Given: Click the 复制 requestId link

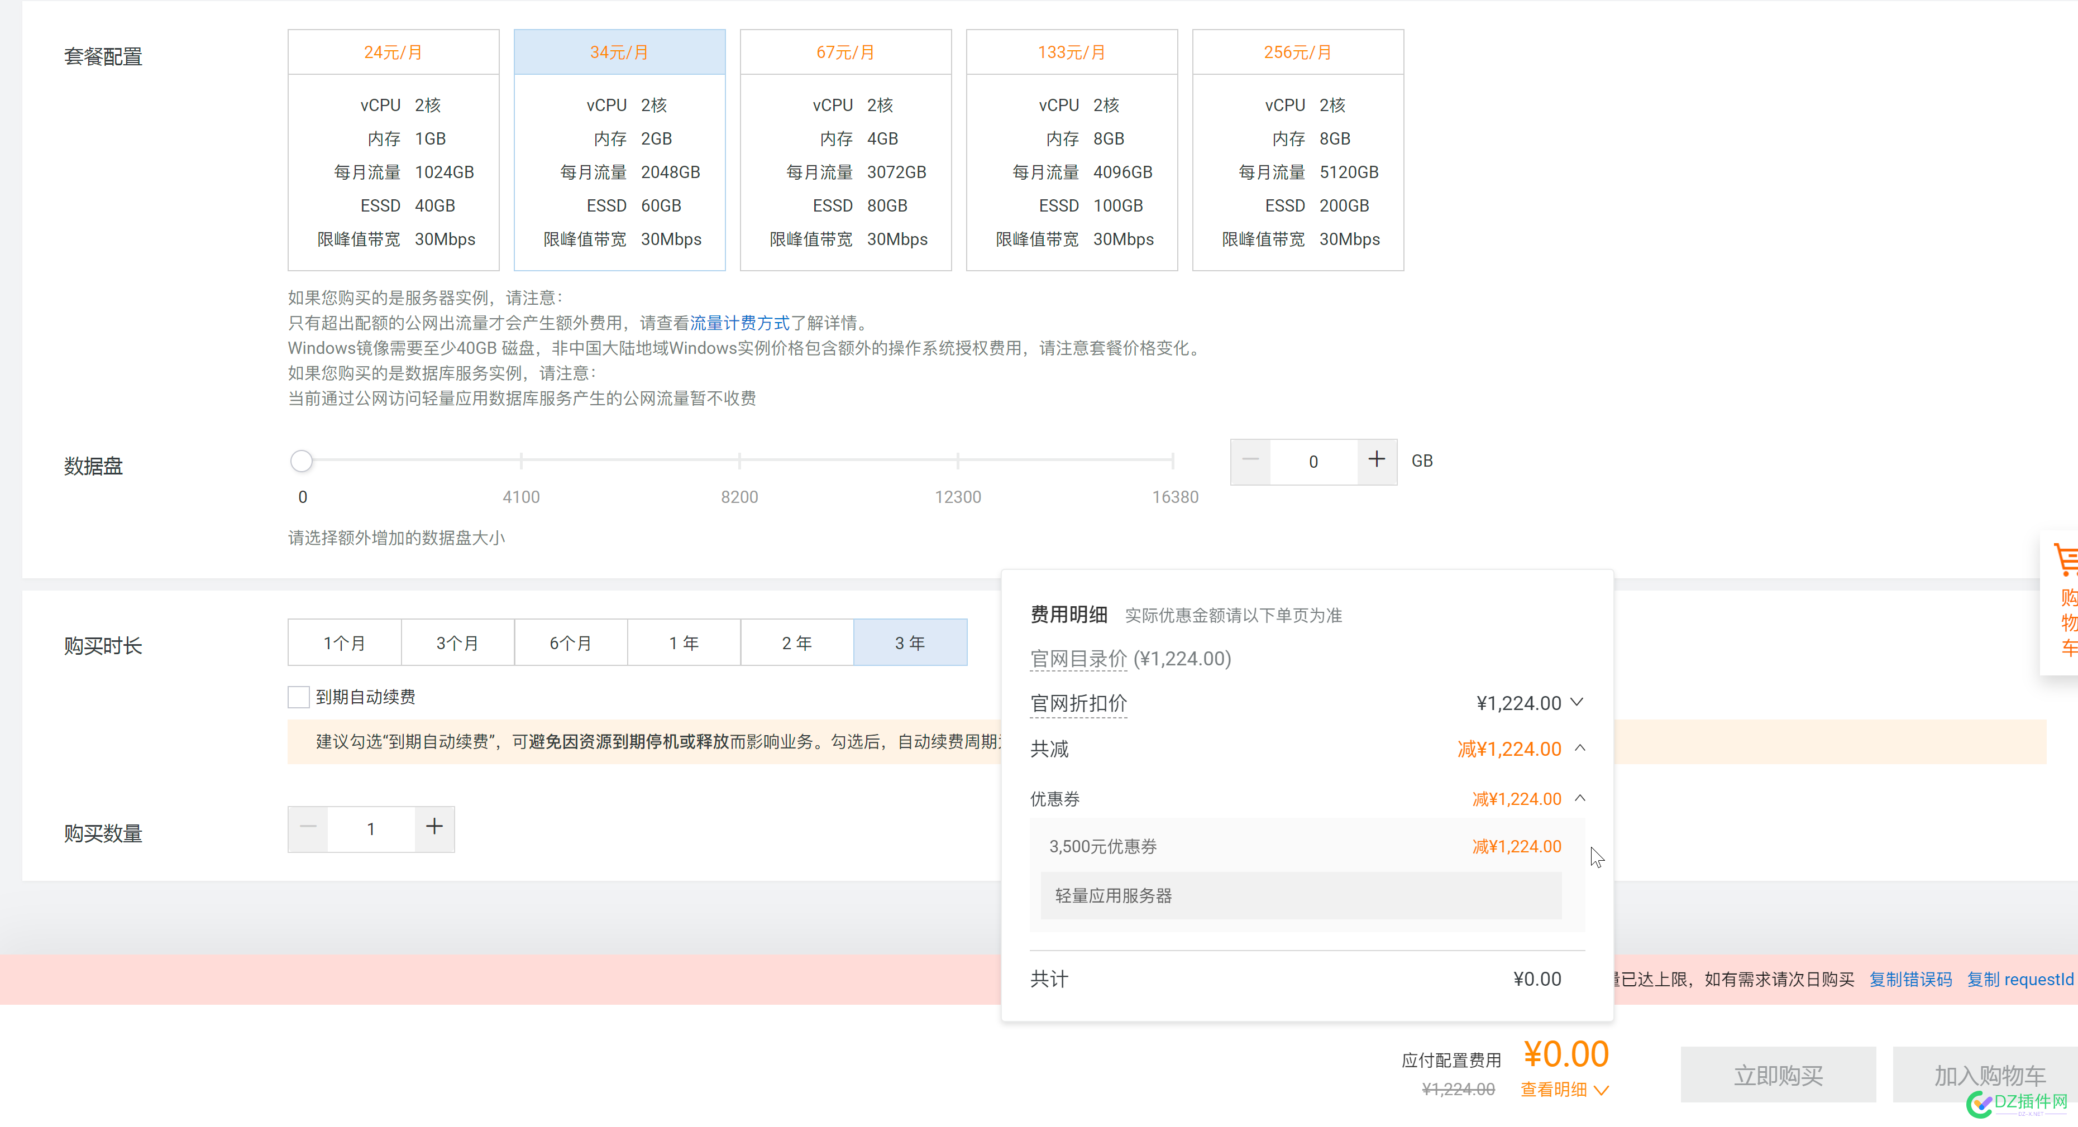Looking at the screenshot, I should 2020,980.
